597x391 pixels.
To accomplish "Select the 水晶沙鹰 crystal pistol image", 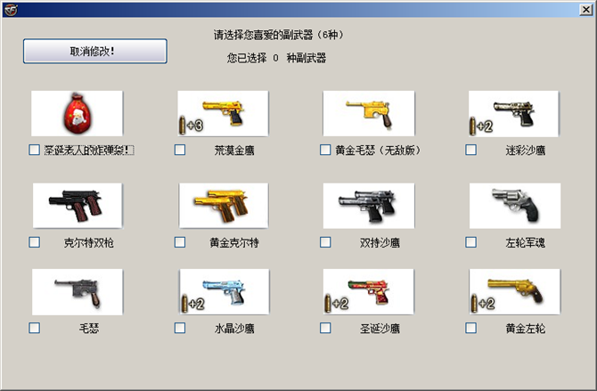I will (x=225, y=292).
